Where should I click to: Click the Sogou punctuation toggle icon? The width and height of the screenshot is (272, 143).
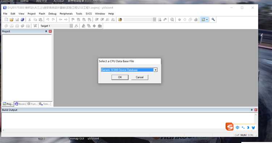pos(243,127)
